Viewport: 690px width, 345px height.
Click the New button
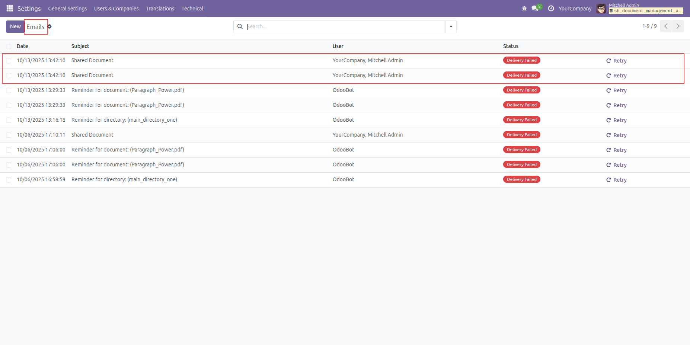(15, 26)
